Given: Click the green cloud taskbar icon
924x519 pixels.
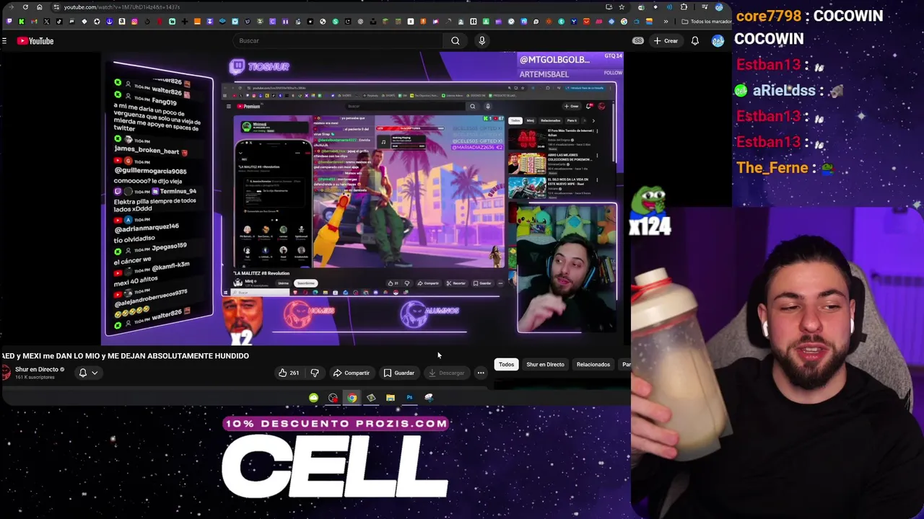Looking at the screenshot, I should coord(313,398).
